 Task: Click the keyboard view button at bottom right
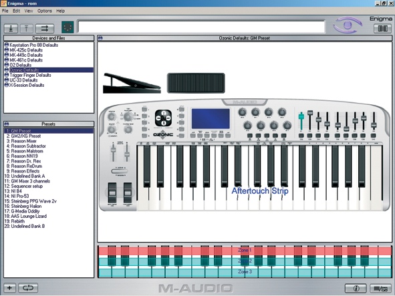[x=380, y=288]
